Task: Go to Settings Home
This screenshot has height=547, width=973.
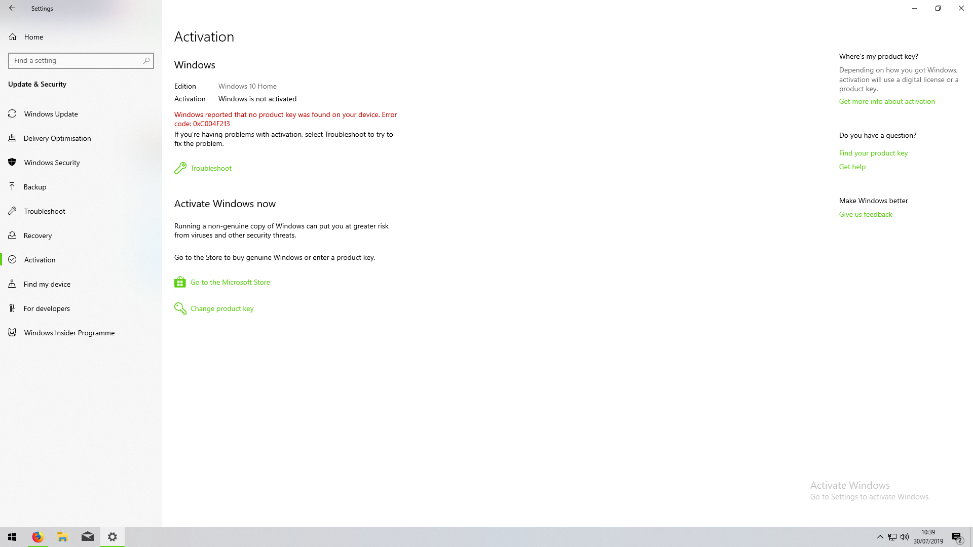Action: click(81, 37)
